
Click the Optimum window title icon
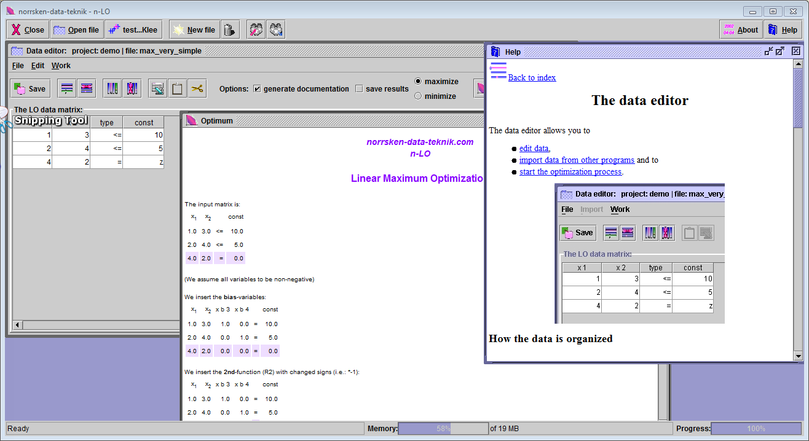pos(191,120)
